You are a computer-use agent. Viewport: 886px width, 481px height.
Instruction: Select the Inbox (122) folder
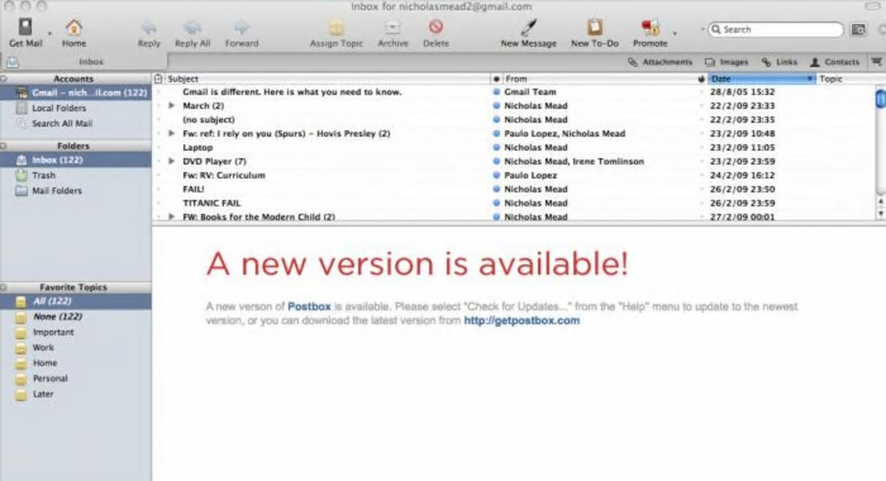76,160
